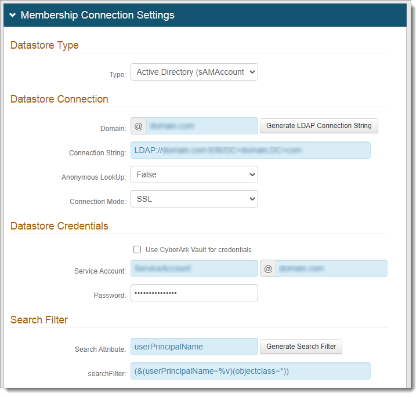Open the Anonymous LookUp dropdown
Image resolution: width=420 pixels, height=397 pixels.
(194, 174)
